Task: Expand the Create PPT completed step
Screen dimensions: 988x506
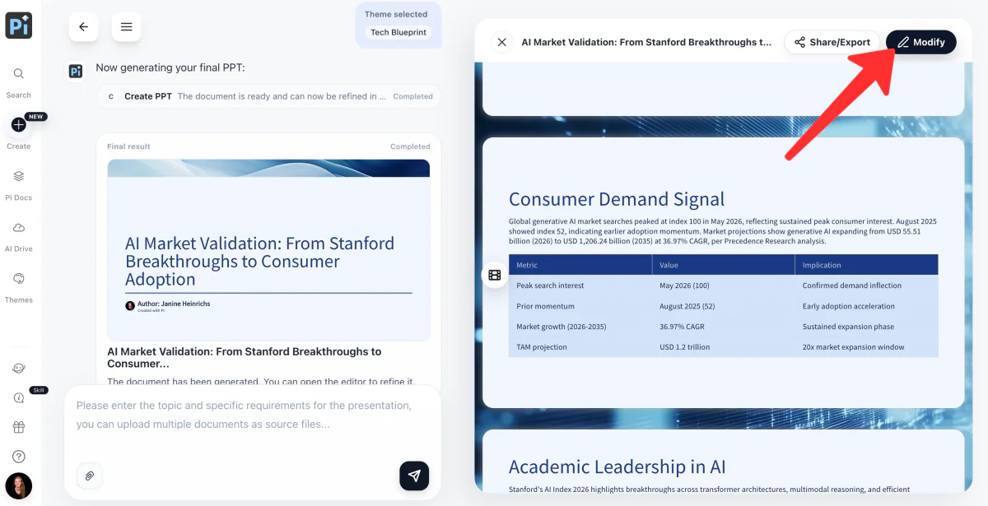Action: pyautogui.click(x=268, y=96)
